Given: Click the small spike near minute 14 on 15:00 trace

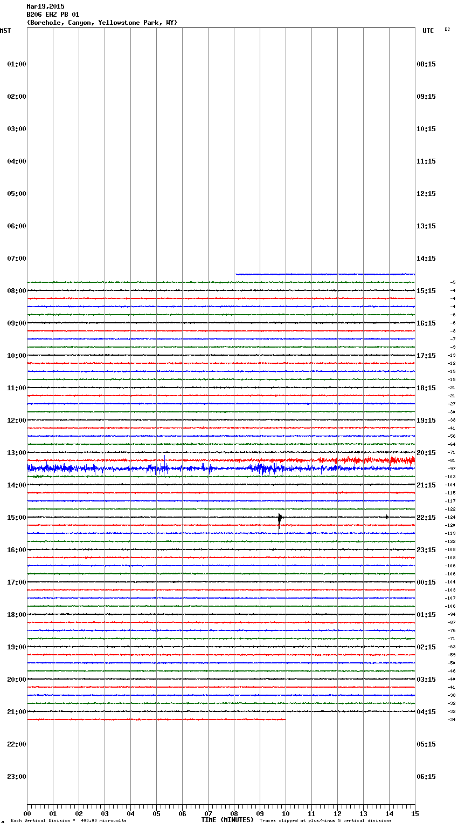Looking at the screenshot, I should click(x=386, y=517).
